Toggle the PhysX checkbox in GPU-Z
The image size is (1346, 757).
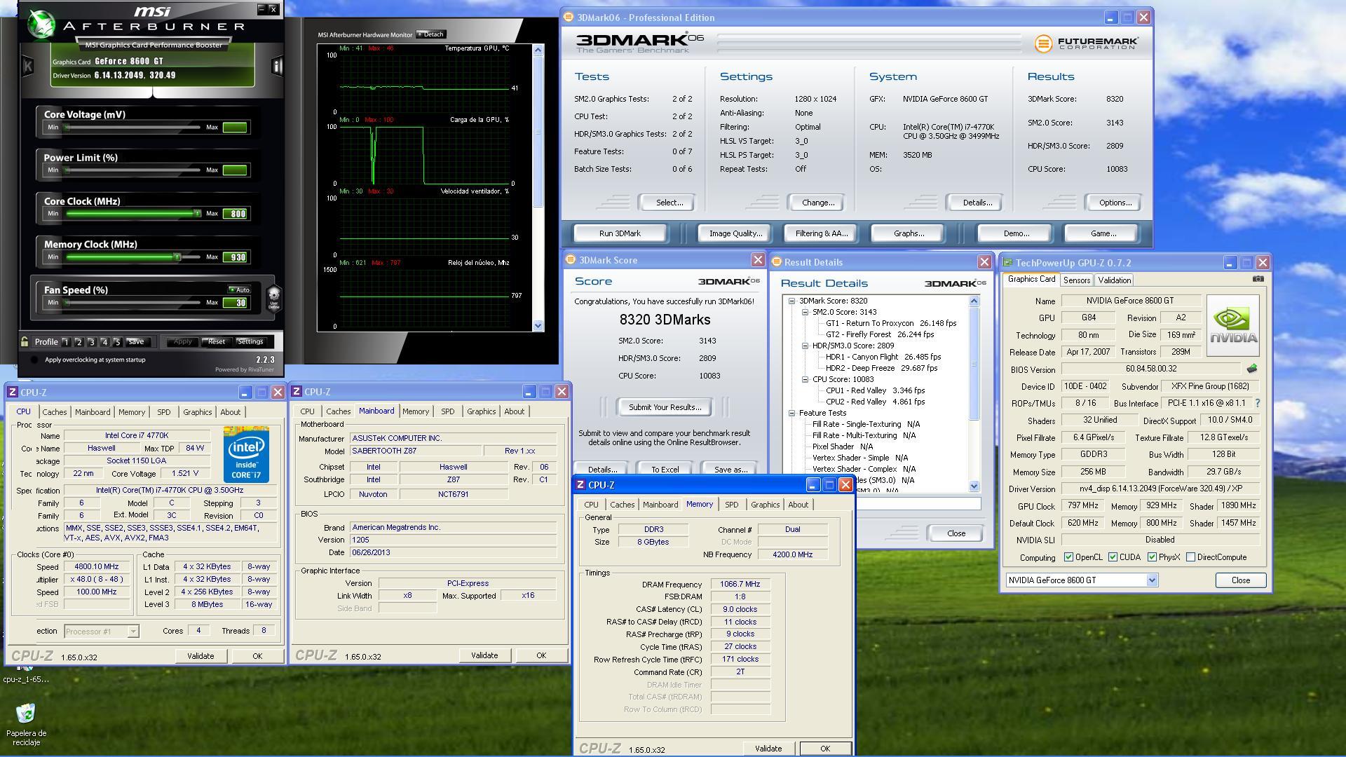(1152, 557)
